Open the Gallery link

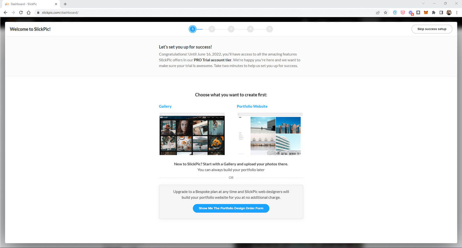pos(165,106)
